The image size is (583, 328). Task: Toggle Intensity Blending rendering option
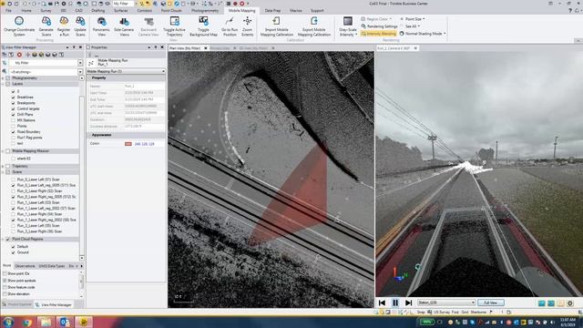point(378,34)
